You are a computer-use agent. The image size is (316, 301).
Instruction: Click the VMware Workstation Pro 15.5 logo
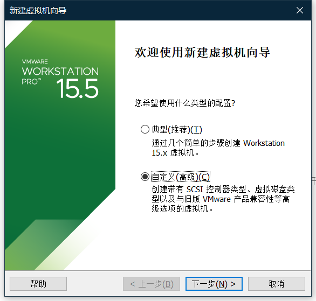(x=60, y=79)
